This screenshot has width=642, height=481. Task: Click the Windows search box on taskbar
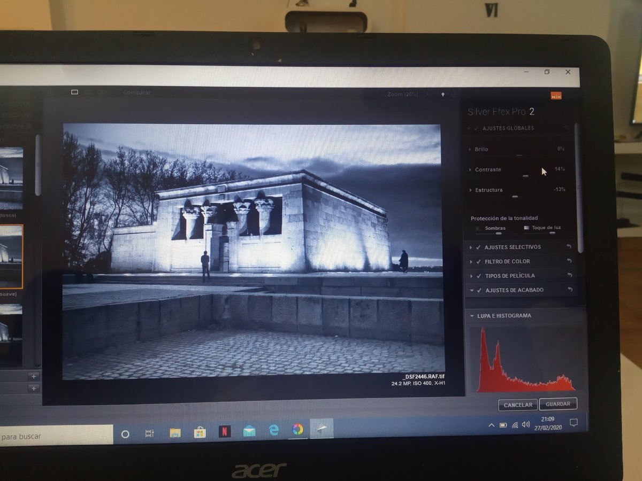[57, 436]
